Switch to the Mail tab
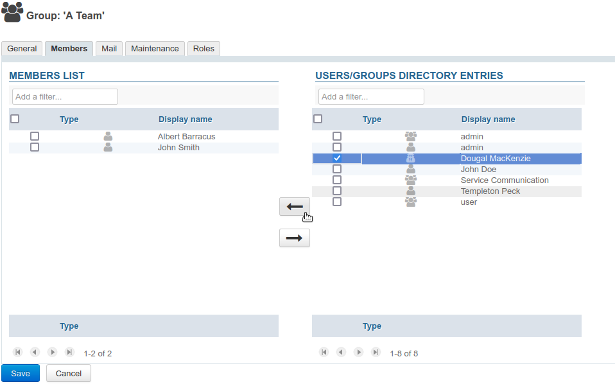 click(109, 49)
